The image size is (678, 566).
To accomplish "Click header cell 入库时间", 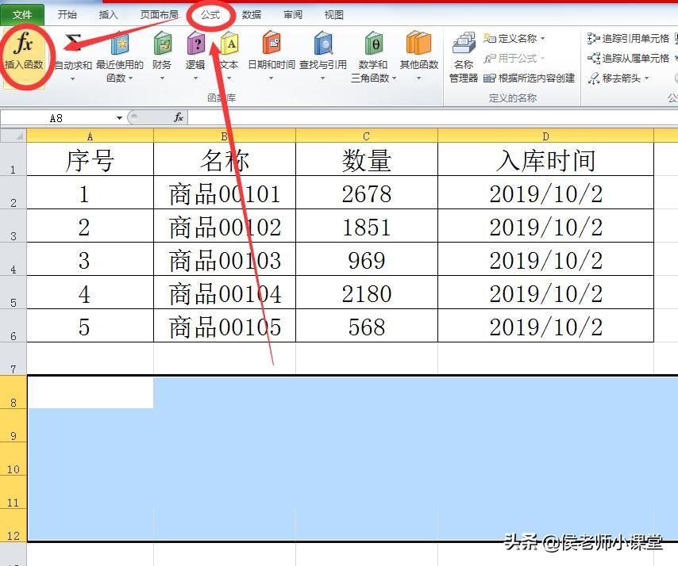I will (545, 159).
